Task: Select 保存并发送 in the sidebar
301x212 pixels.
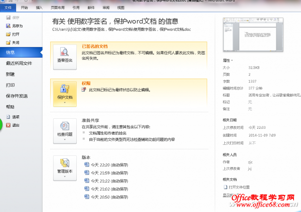Action: (17, 96)
